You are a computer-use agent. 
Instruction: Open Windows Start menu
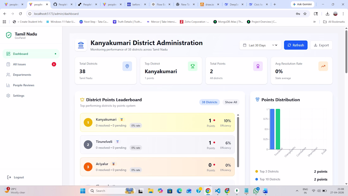click(x=83, y=191)
